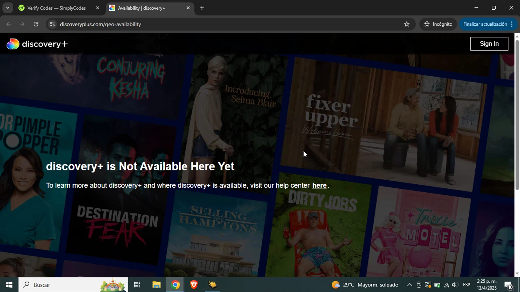
Task: Launch Brave browser from taskbar
Action: (193, 285)
